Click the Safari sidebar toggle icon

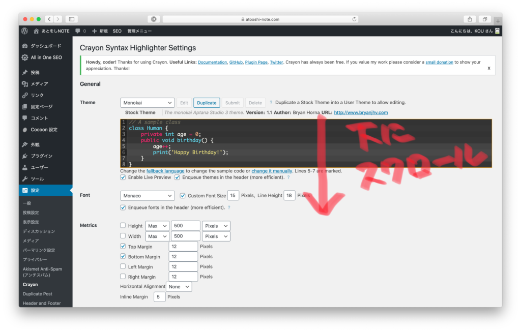pyautogui.click(x=71, y=19)
